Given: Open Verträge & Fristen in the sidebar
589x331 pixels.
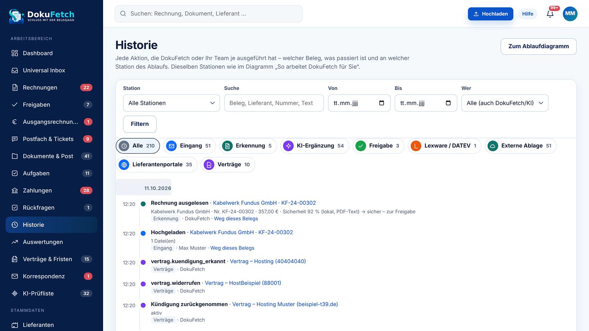Looking at the screenshot, I should click(52, 259).
